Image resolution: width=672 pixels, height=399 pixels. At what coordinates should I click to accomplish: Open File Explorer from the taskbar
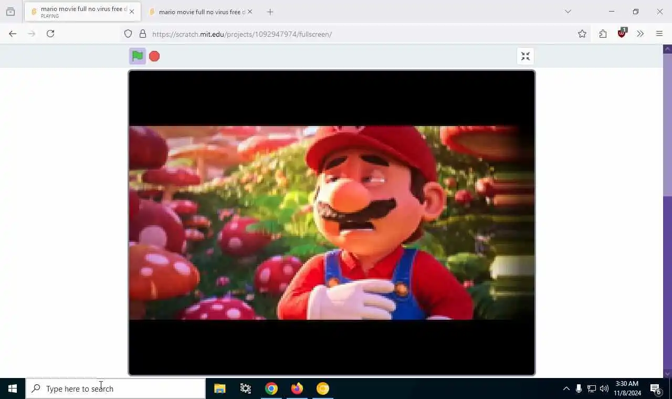click(x=219, y=388)
